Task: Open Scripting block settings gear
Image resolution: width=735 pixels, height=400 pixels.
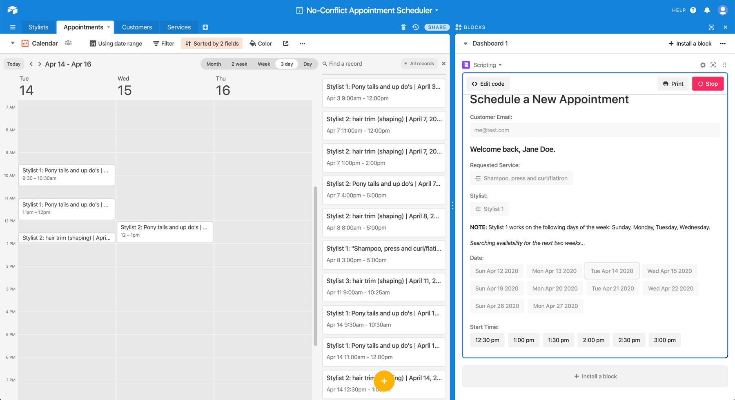Action: tap(702, 65)
